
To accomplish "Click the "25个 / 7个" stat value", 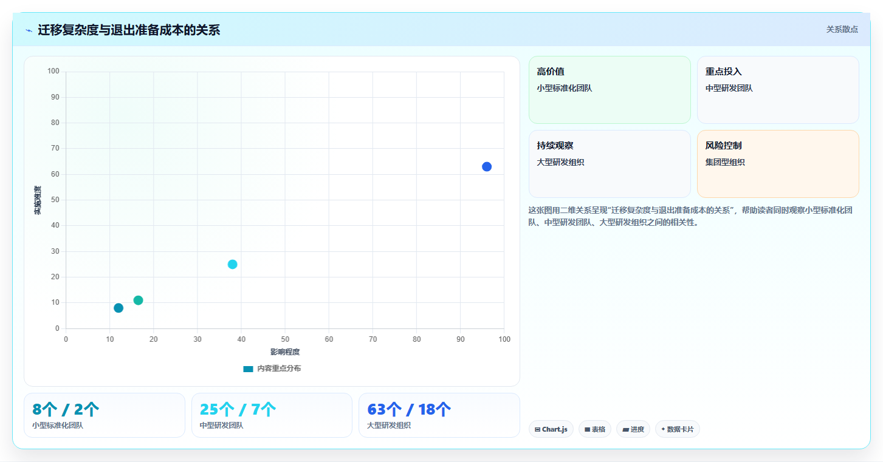I will coord(238,410).
